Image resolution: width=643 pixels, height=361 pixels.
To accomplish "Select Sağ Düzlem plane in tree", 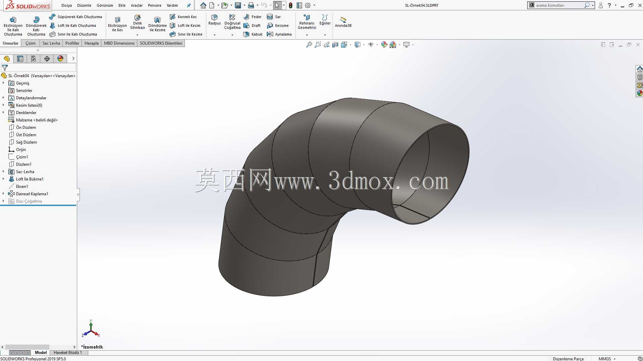I will coord(22,142).
